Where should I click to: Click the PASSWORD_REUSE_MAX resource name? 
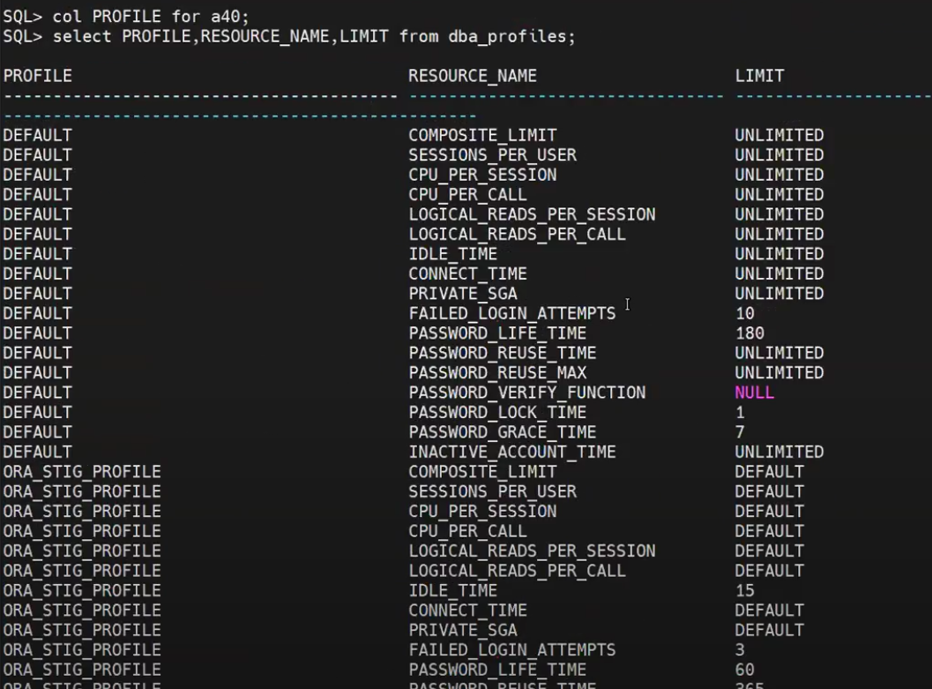pos(497,373)
